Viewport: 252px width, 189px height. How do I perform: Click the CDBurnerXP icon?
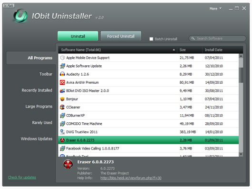coord(62,116)
